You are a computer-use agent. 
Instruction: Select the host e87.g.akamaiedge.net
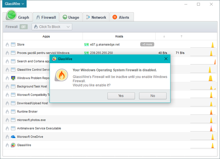[105, 44]
